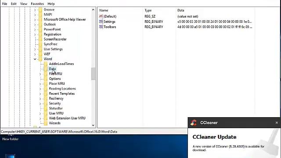
Task: Select the Security registry key
Action: (x=55, y=104)
